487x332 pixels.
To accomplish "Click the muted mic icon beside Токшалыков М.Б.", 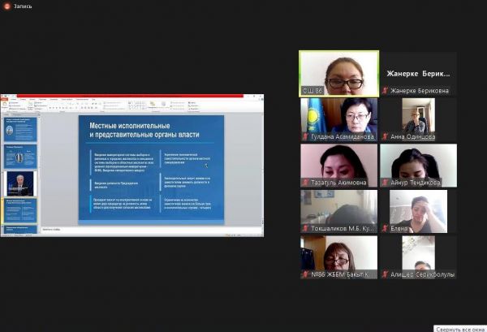I will pyautogui.click(x=306, y=229).
